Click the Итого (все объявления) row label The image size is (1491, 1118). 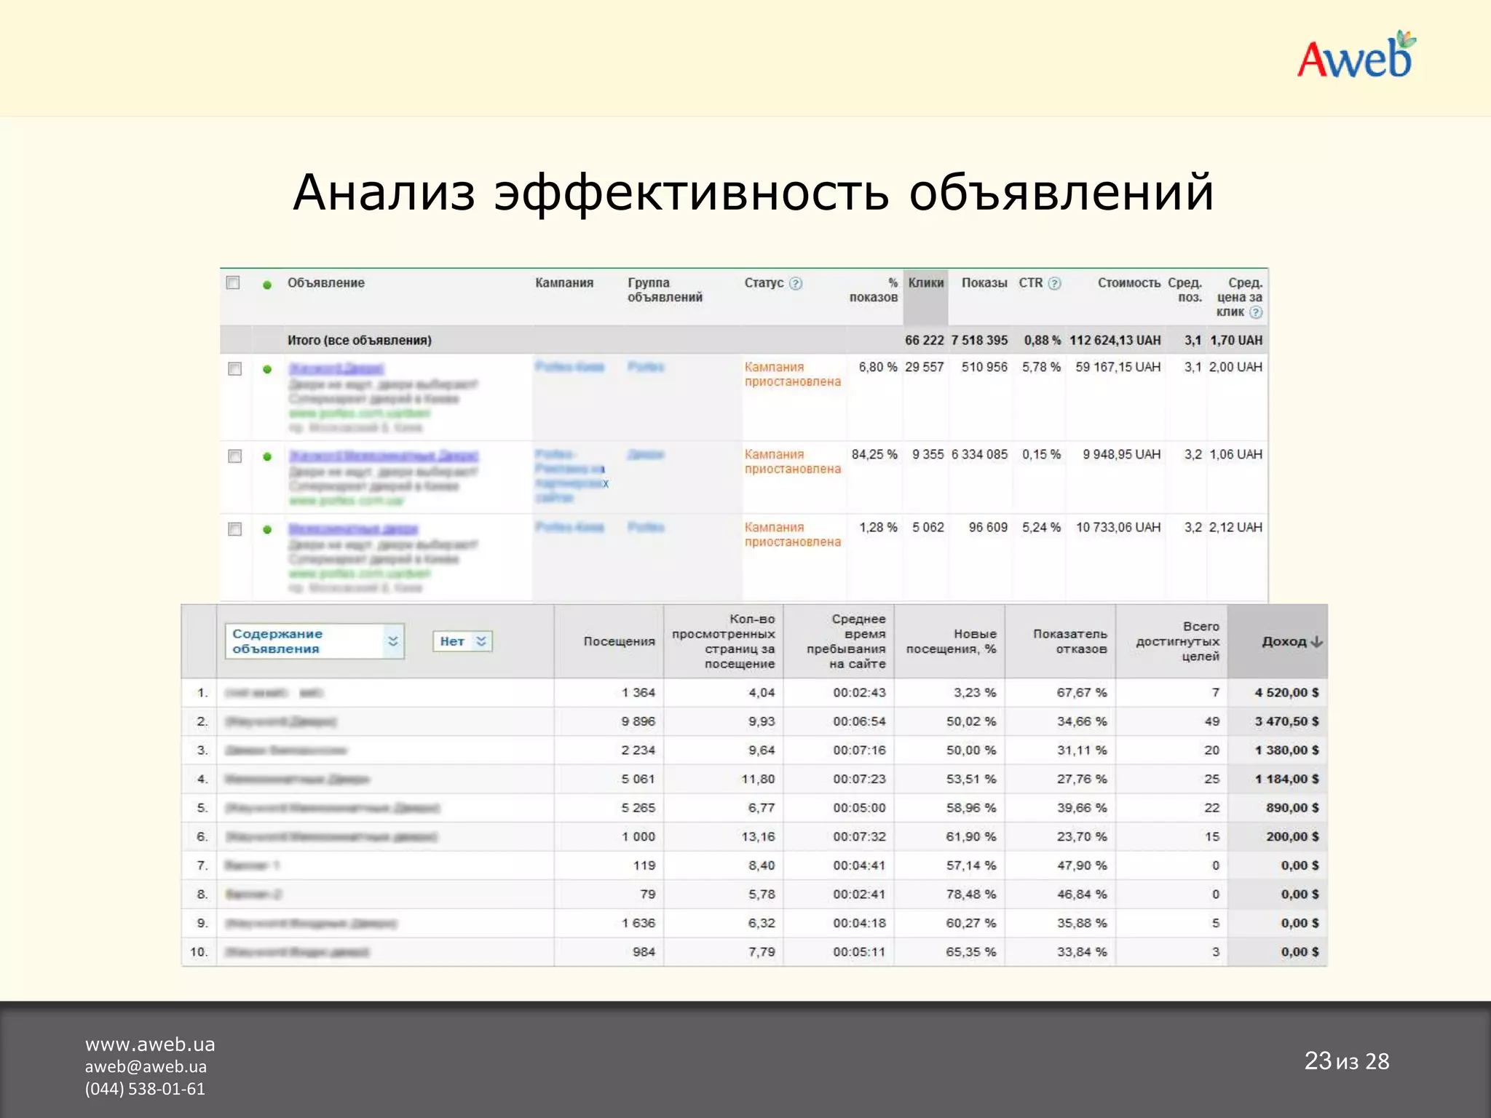(x=359, y=340)
